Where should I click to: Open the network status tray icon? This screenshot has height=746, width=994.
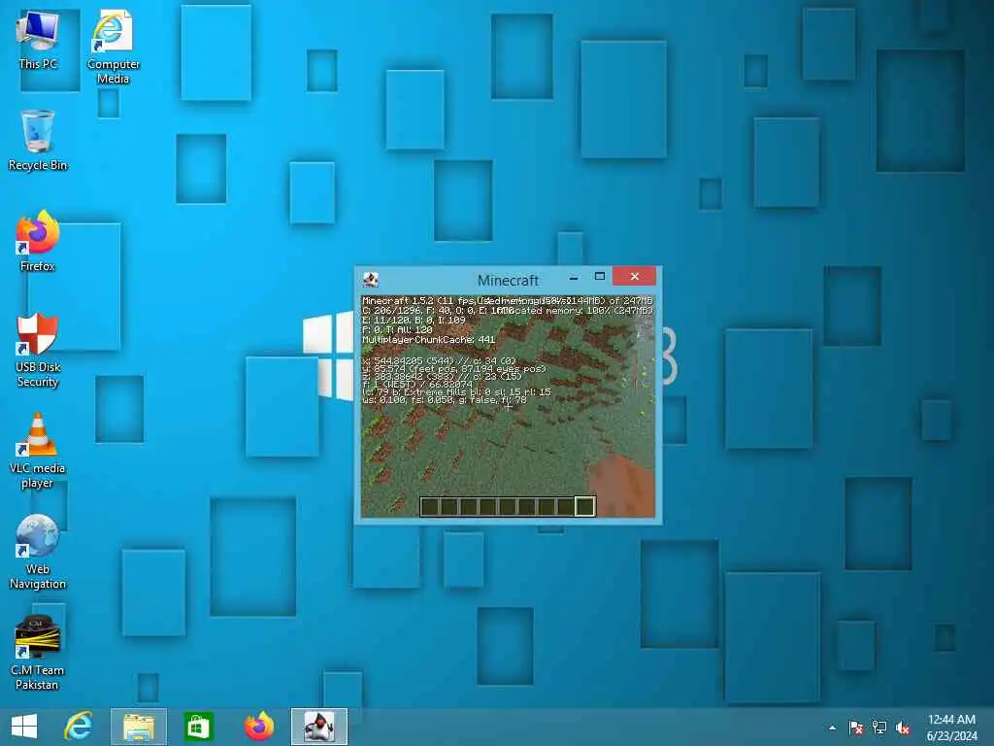point(879,728)
